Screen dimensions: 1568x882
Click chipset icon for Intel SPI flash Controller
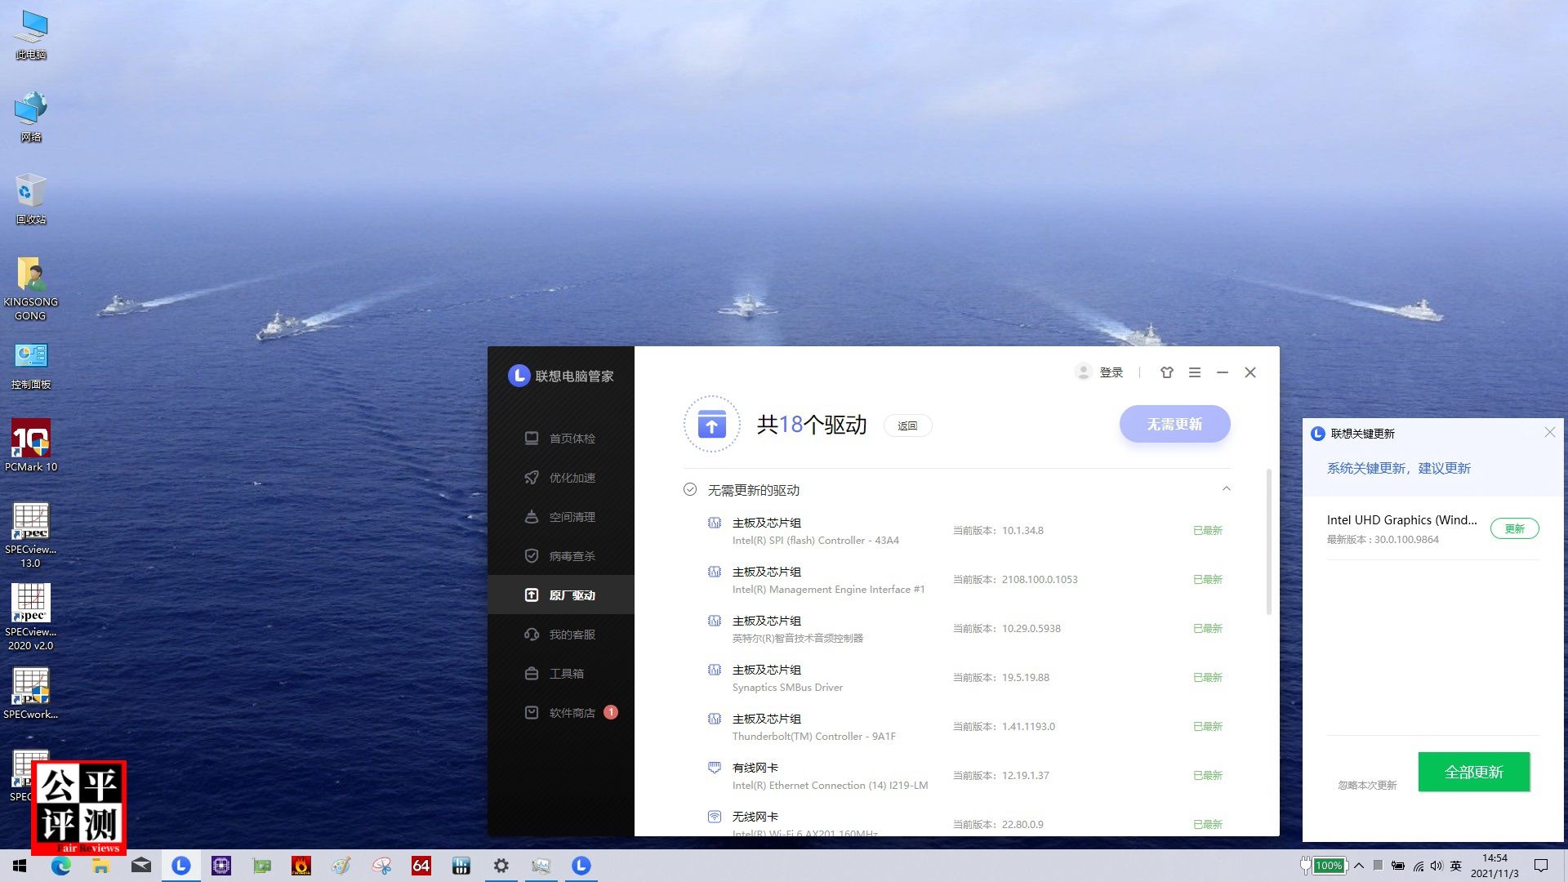[x=715, y=523]
